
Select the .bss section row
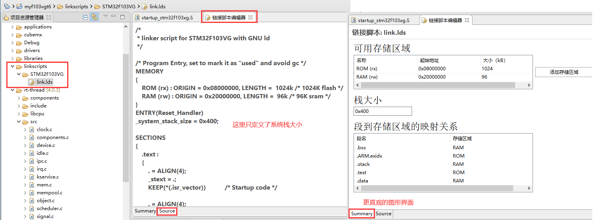[x=443, y=148]
